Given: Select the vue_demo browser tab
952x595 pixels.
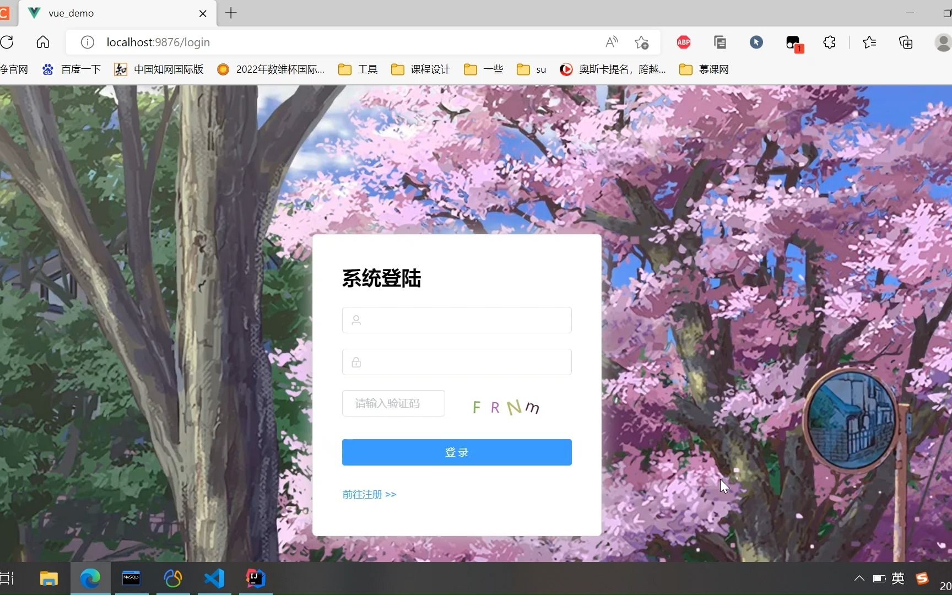Looking at the screenshot, I should 117,13.
